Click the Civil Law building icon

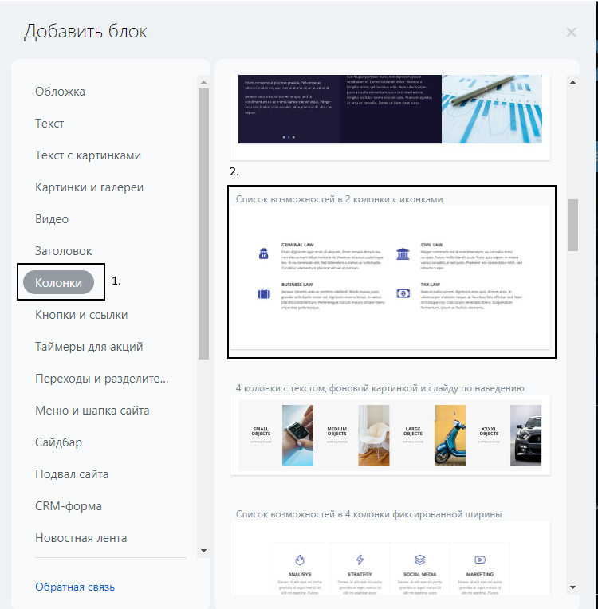pyautogui.click(x=403, y=253)
